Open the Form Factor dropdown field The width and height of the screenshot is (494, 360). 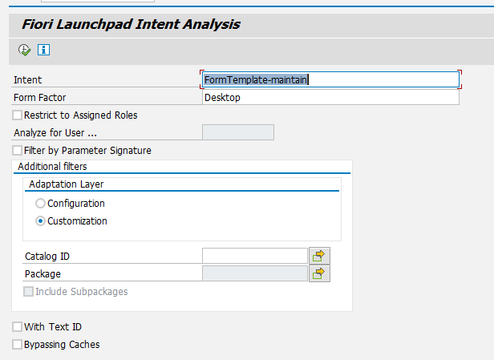coord(330,97)
